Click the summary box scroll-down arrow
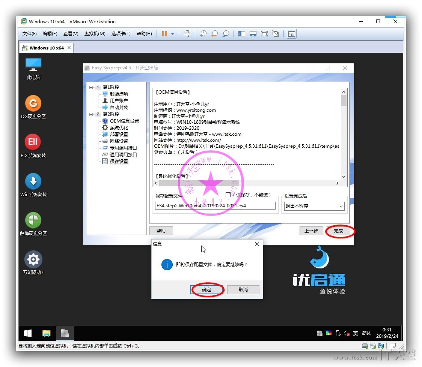This screenshot has height=367, width=422. coord(344,177)
